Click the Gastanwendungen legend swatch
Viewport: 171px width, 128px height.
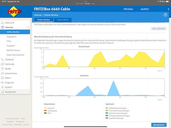(107, 118)
